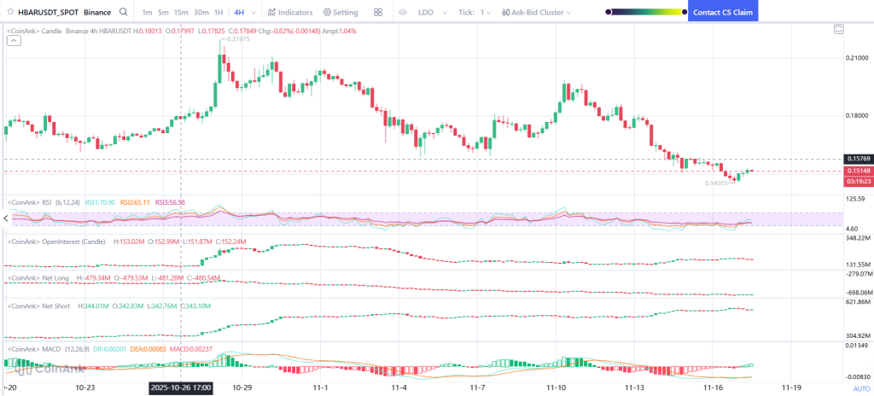This screenshot has width=874, height=396.
Task: Expand the left sidebar arrow
Action: [6, 218]
